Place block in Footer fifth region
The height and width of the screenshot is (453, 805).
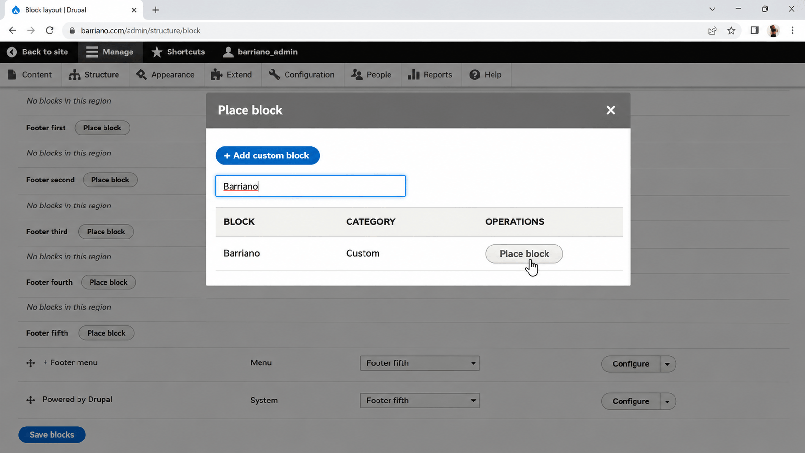106,333
